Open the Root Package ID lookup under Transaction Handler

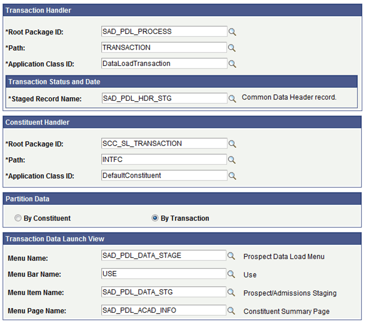coord(232,32)
